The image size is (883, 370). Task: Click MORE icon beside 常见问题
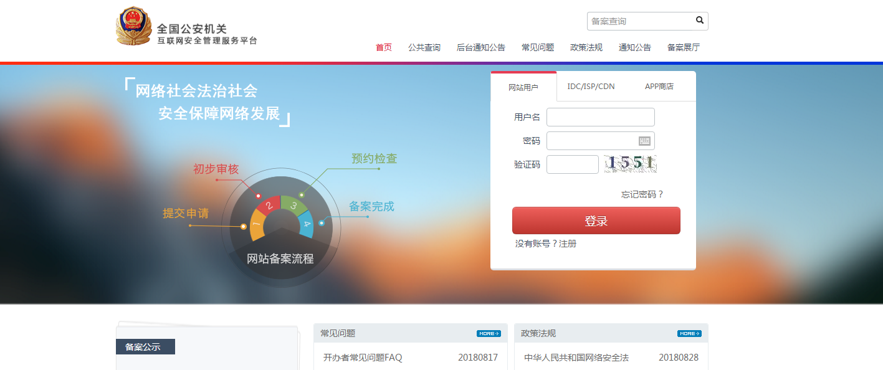pyautogui.click(x=489, y=333)
